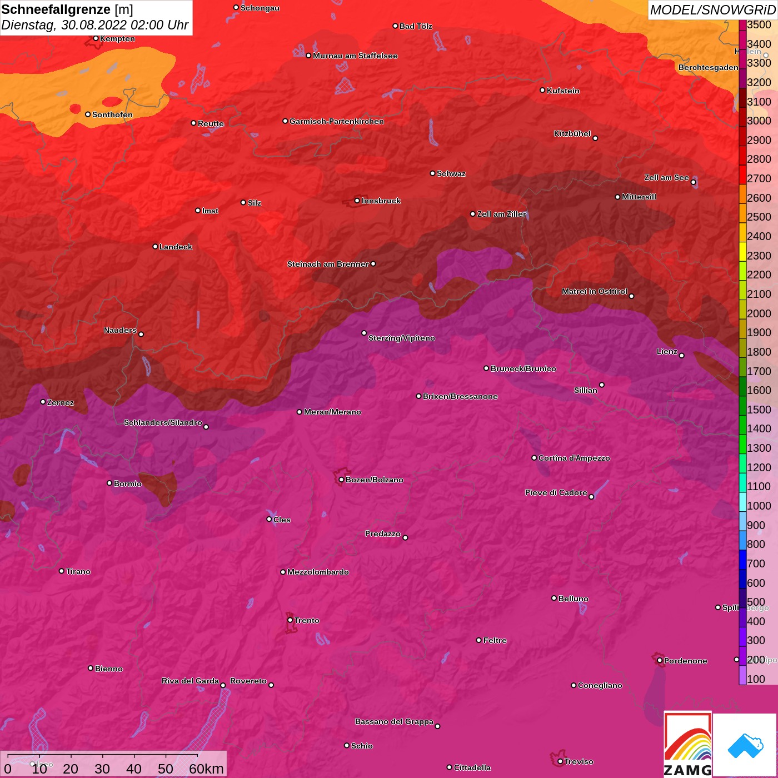
Task: Select the 3500 m legend color swatch
Action: coord(742,25)
